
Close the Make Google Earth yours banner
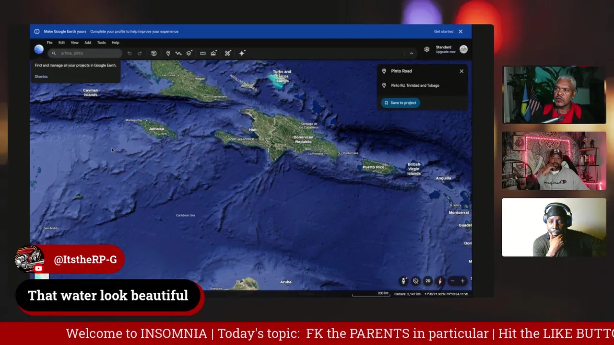pos(460,32)
